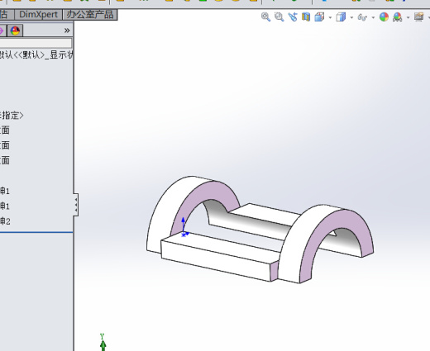Click the View Orientation cube icon
Screen dimensions: 430x351
tap(319, 17)
